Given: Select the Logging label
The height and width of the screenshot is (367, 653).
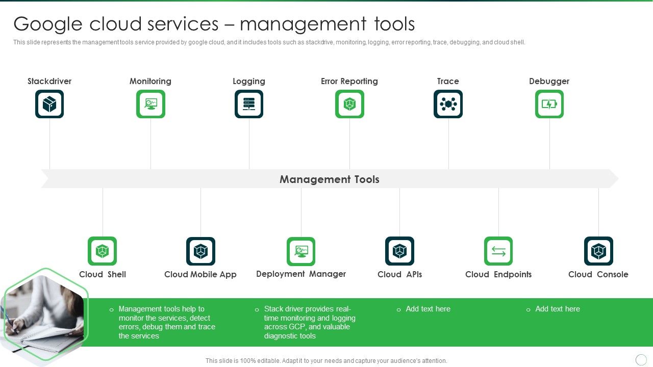Looking at the screenshot, I should tap(249, 81).
